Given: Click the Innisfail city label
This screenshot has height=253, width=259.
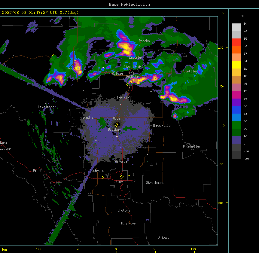Looking at the screenshot, I should [x=125, y=98].
